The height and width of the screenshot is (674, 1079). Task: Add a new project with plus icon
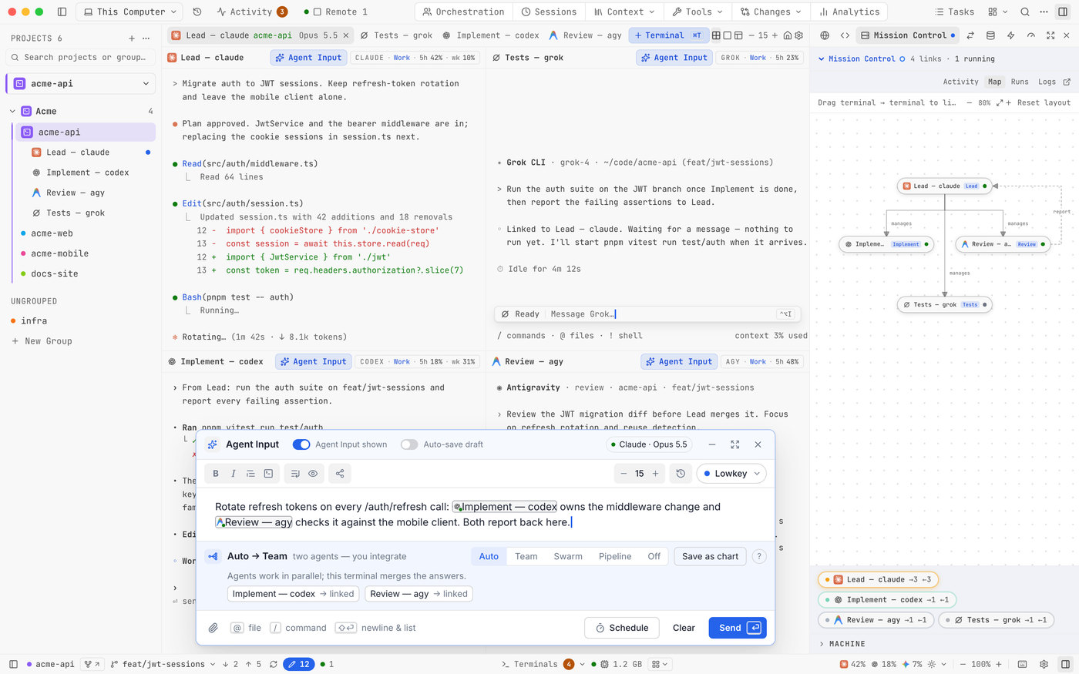tap(132, 39)
